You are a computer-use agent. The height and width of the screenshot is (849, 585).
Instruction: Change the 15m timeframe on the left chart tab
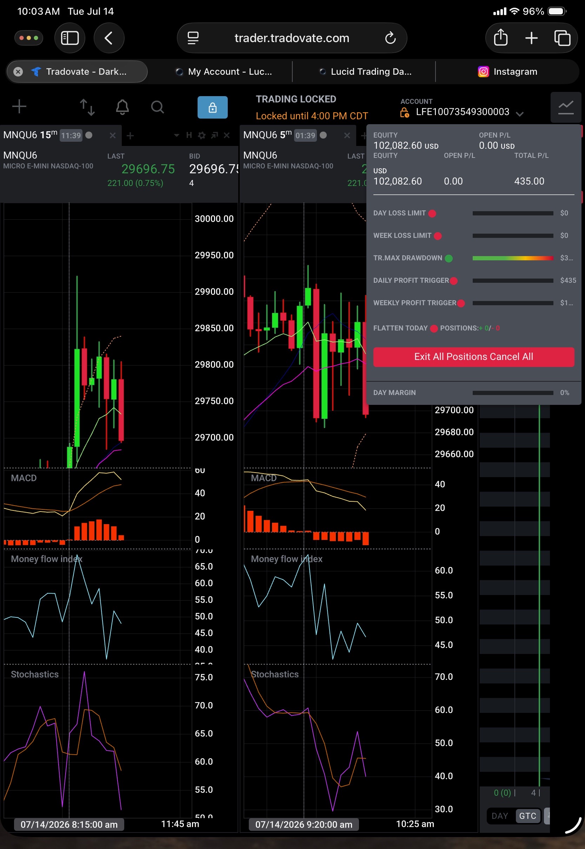click(x=49, y=135)
